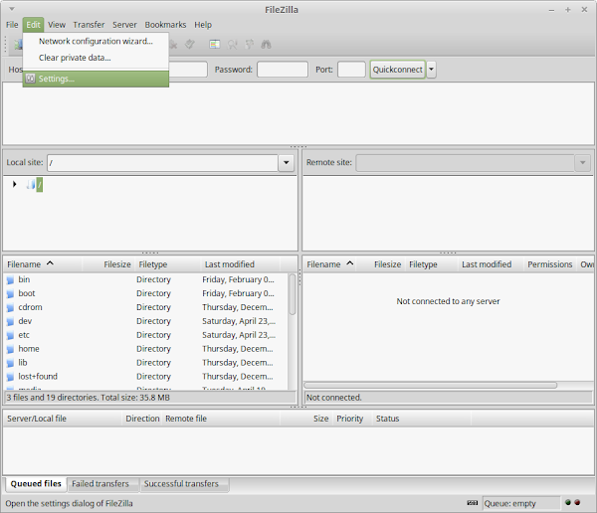Toggle synchronized browsing toolbar icon

[250, 45]
